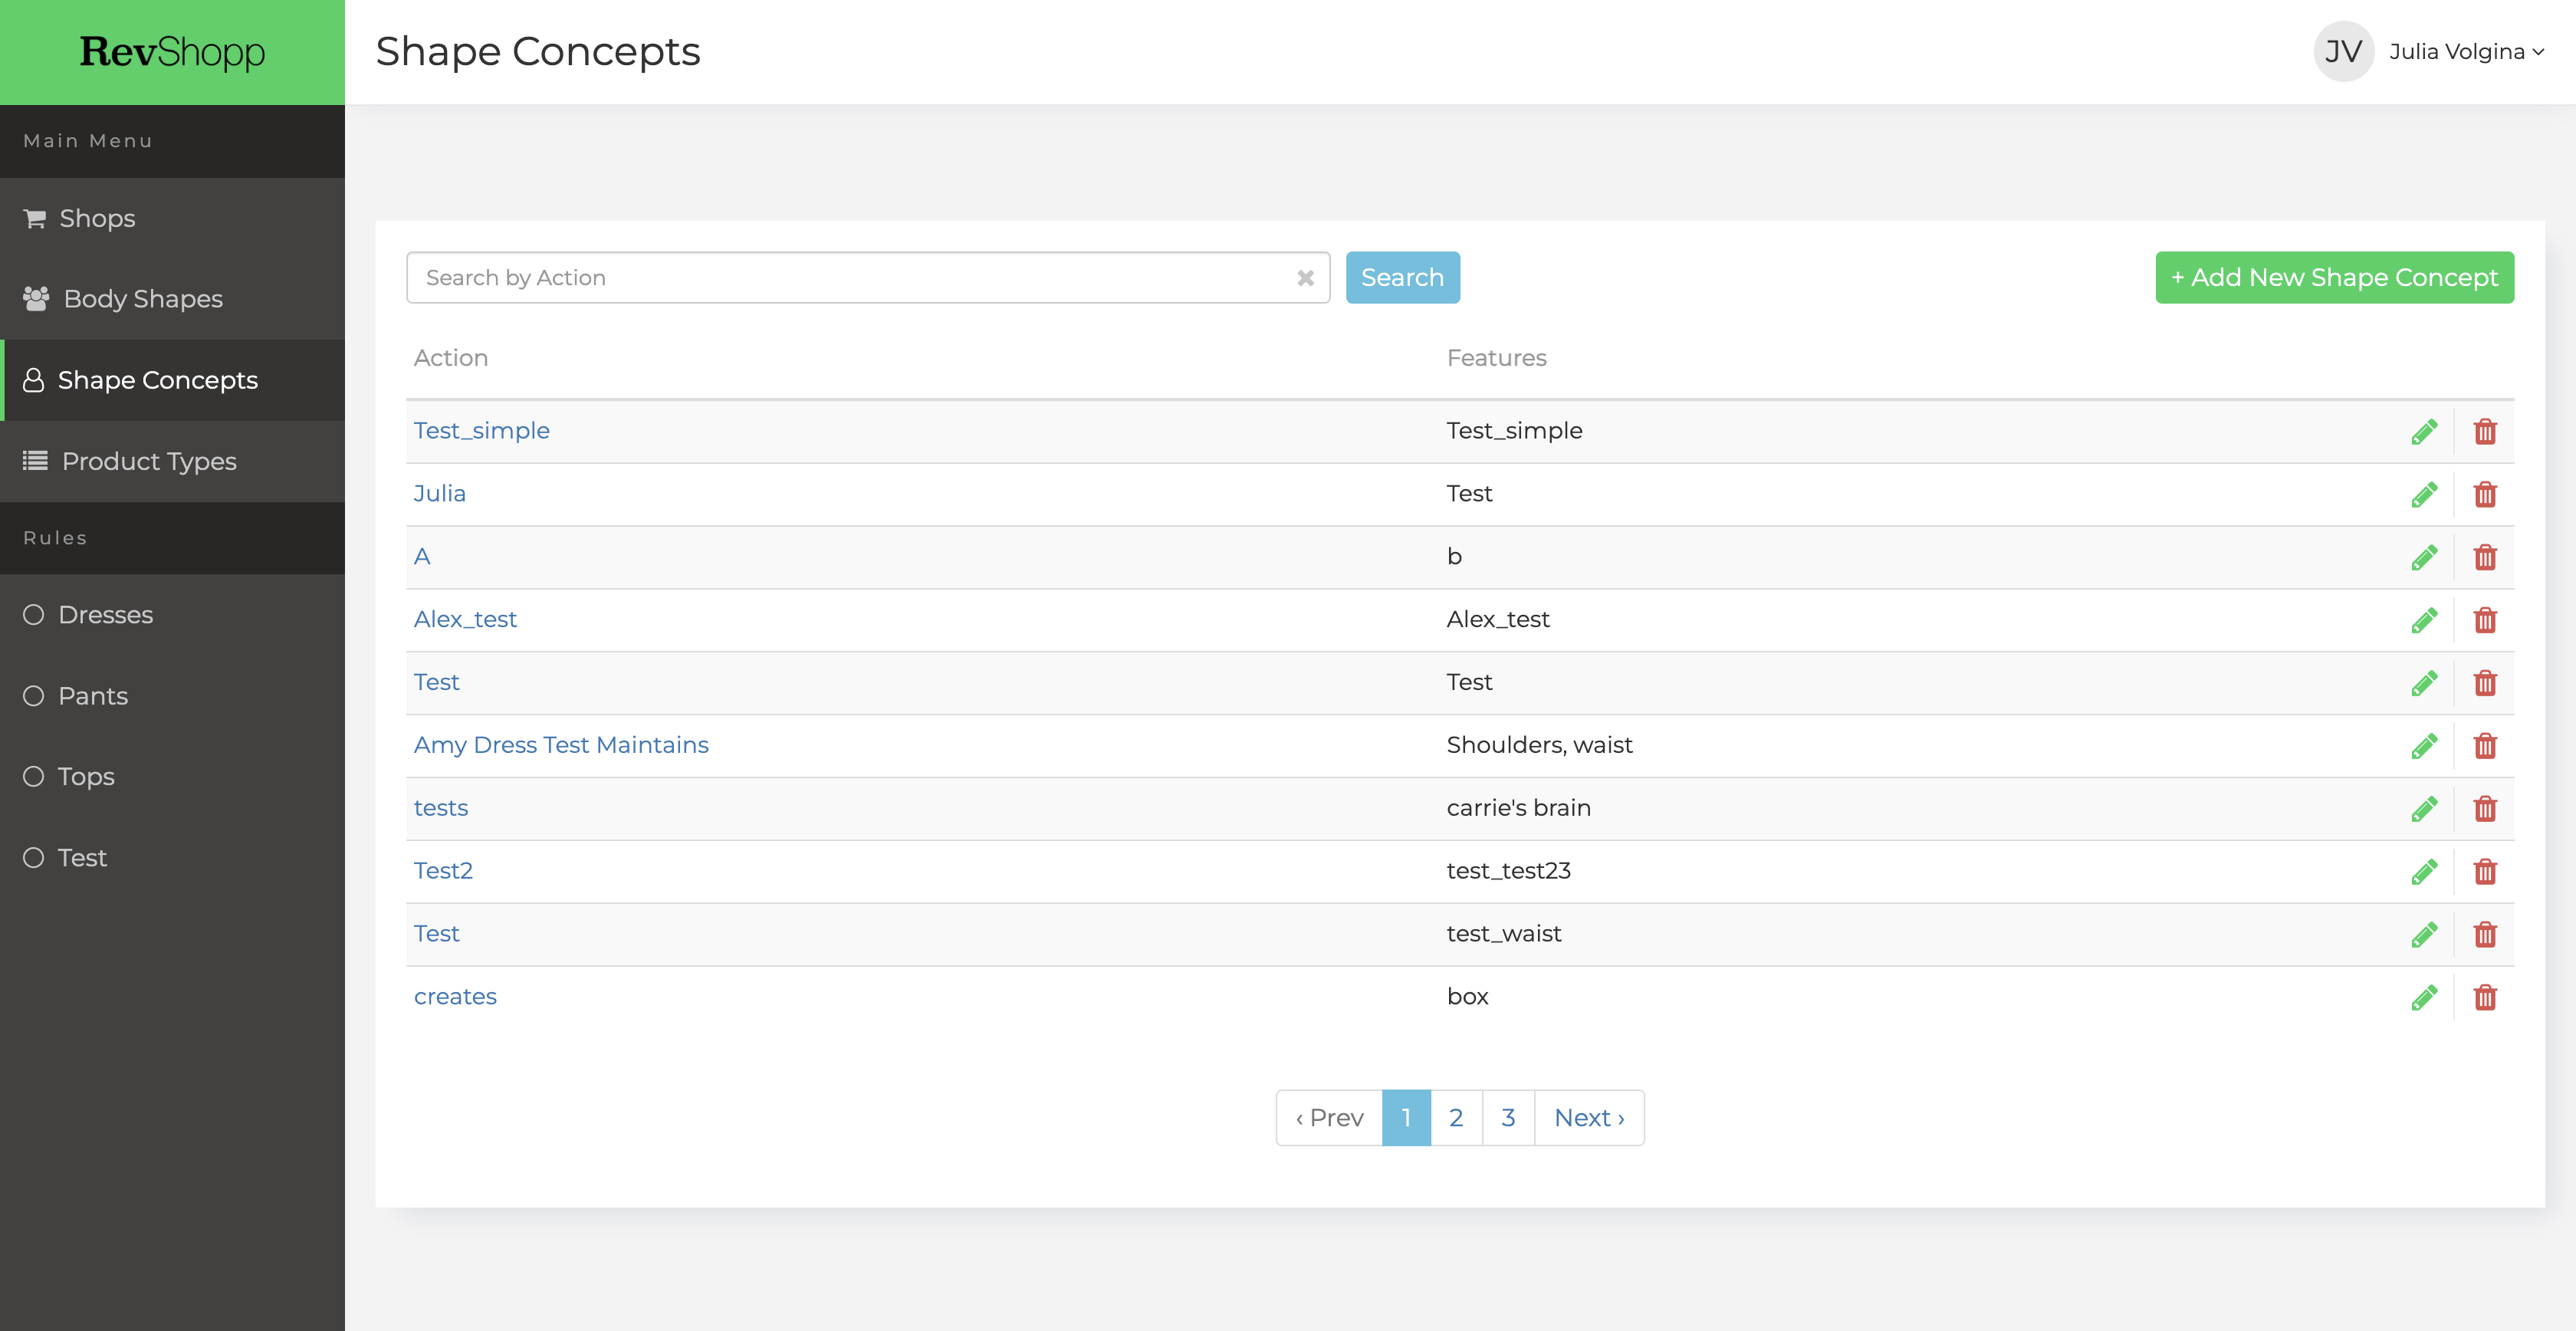Edit the creates box row
Viewport: 2576px width, 1331px height.
click(2424, 998)
